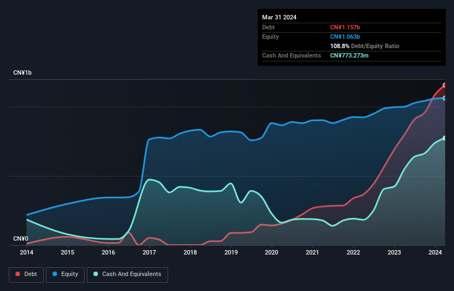Click the 2022 axis label
Image resolution: width=454 pixels, height=291 pixels.
tap(353, 252)
